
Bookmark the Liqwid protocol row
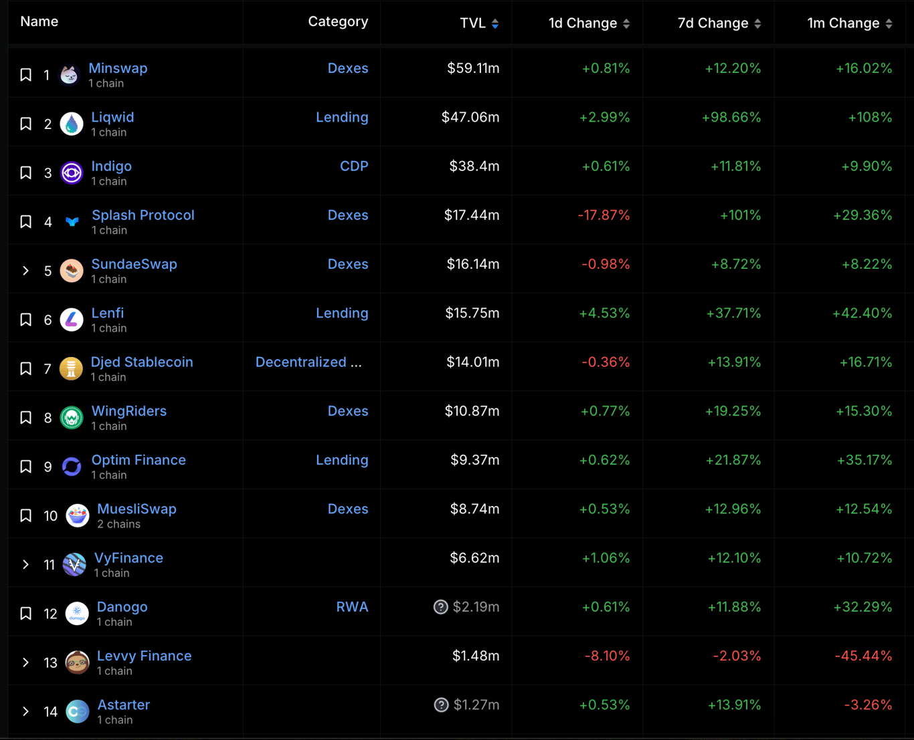[25, 124]
